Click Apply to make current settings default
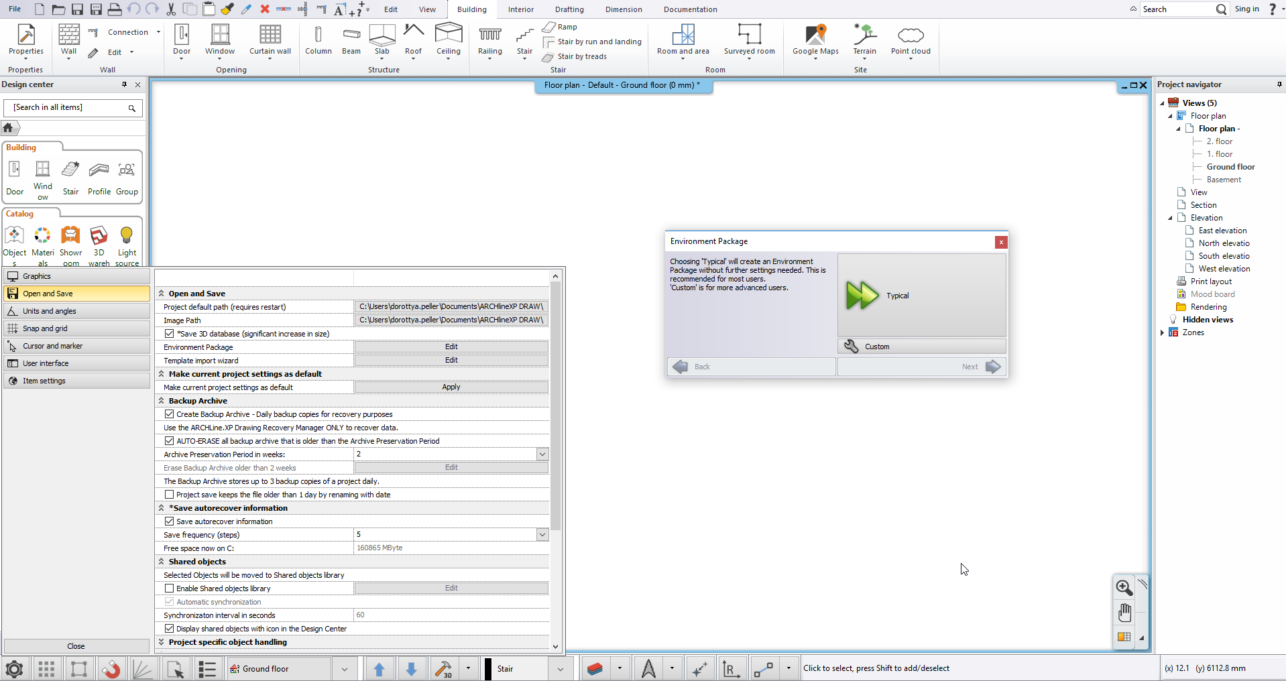 pos(451,387)
